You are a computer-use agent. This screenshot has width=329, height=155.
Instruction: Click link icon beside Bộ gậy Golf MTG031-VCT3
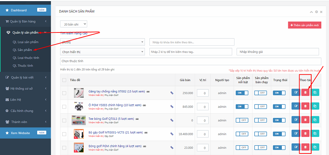coord(172,134)
